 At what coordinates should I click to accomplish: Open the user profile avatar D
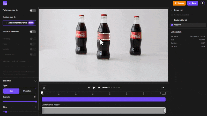point(203,3)
